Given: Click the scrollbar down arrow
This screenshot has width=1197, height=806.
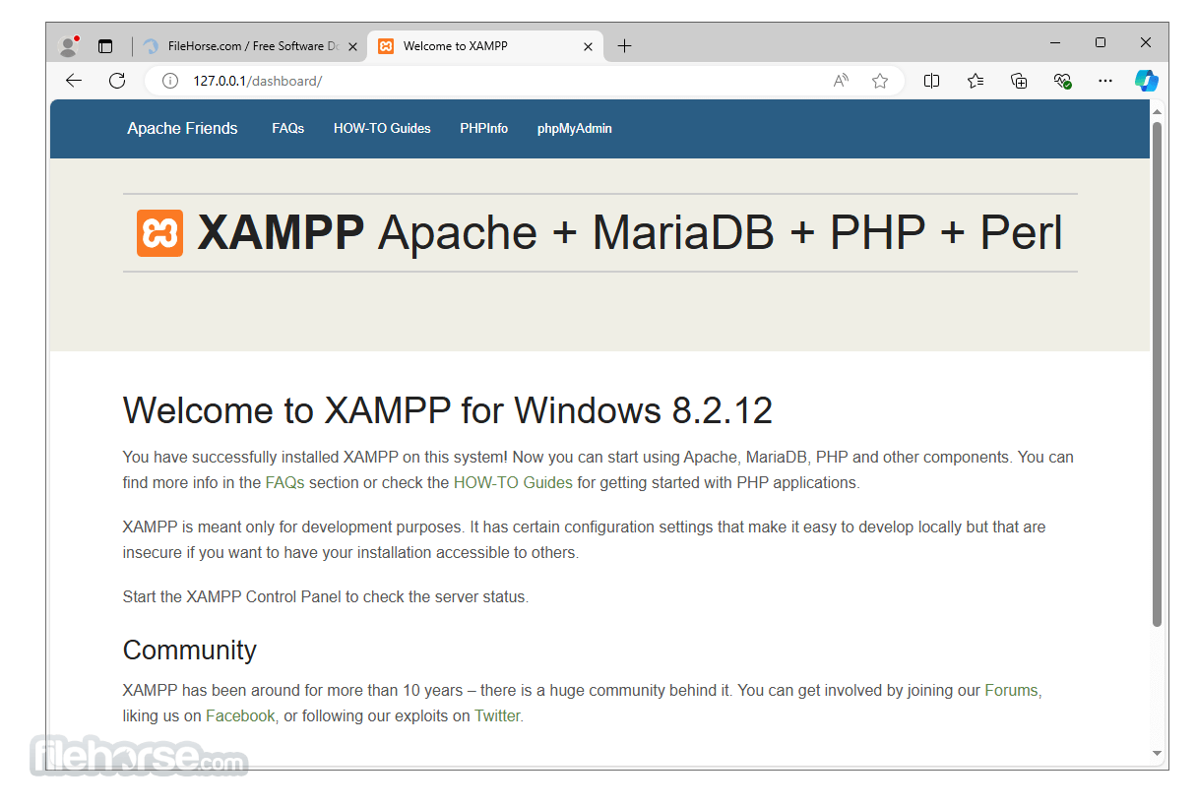Looking at the screenshot, I should pyautogui.click(x=1158, y=754).
